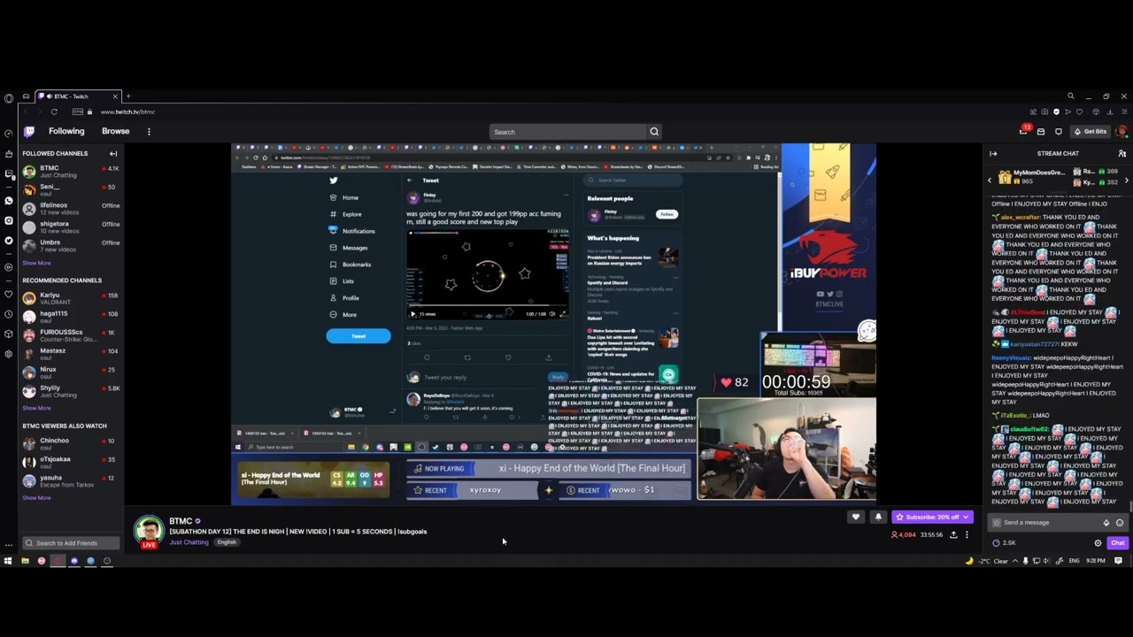Open recommended channel haga1115

tap(71, 317)
